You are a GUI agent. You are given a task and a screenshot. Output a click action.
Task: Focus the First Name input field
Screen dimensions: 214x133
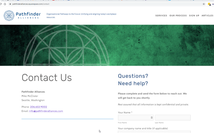pyautogui.click(x=136, y=118)
